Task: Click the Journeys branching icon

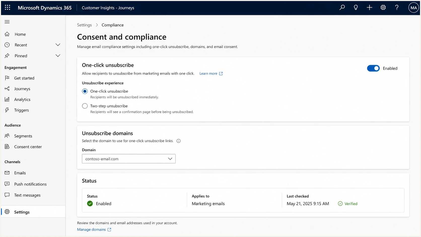Action: pyautogui.click(x=7, y=89)
